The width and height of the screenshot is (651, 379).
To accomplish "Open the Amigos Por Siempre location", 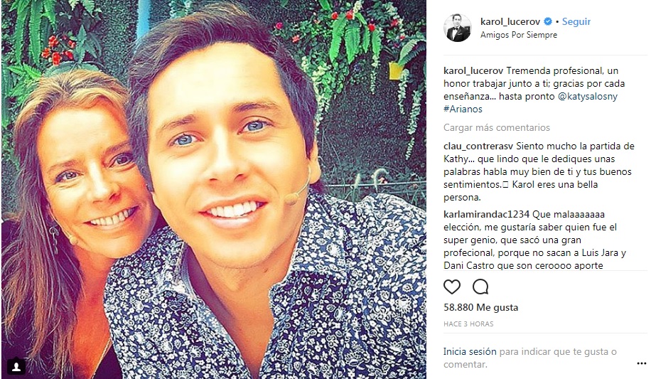I will 519,35.
